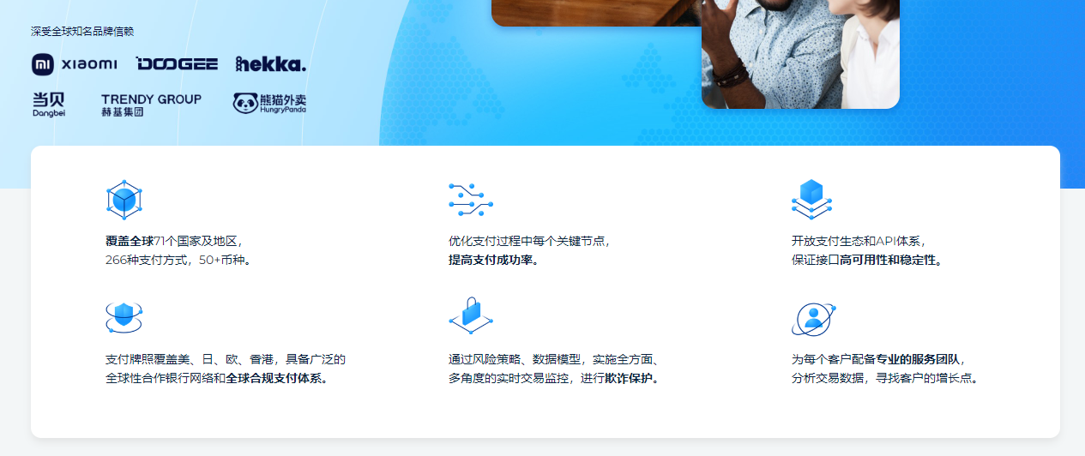Click the text 开放支付生态和API体系

coord(859,241)
